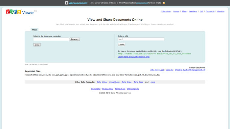Open the Sales.xls sample document
This screenshot has height=129, width=230.
click(169, 70)
